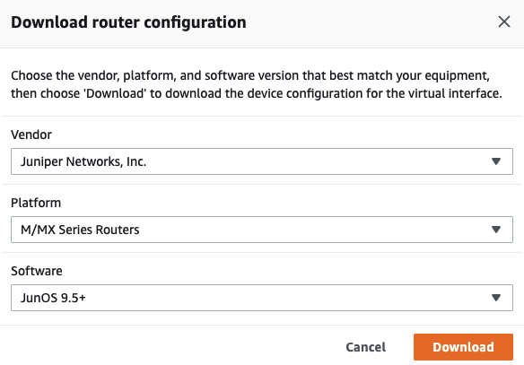Close the Download router configuration dialog
This screenshot has width=524, height=365.
(x=504, y=22)
